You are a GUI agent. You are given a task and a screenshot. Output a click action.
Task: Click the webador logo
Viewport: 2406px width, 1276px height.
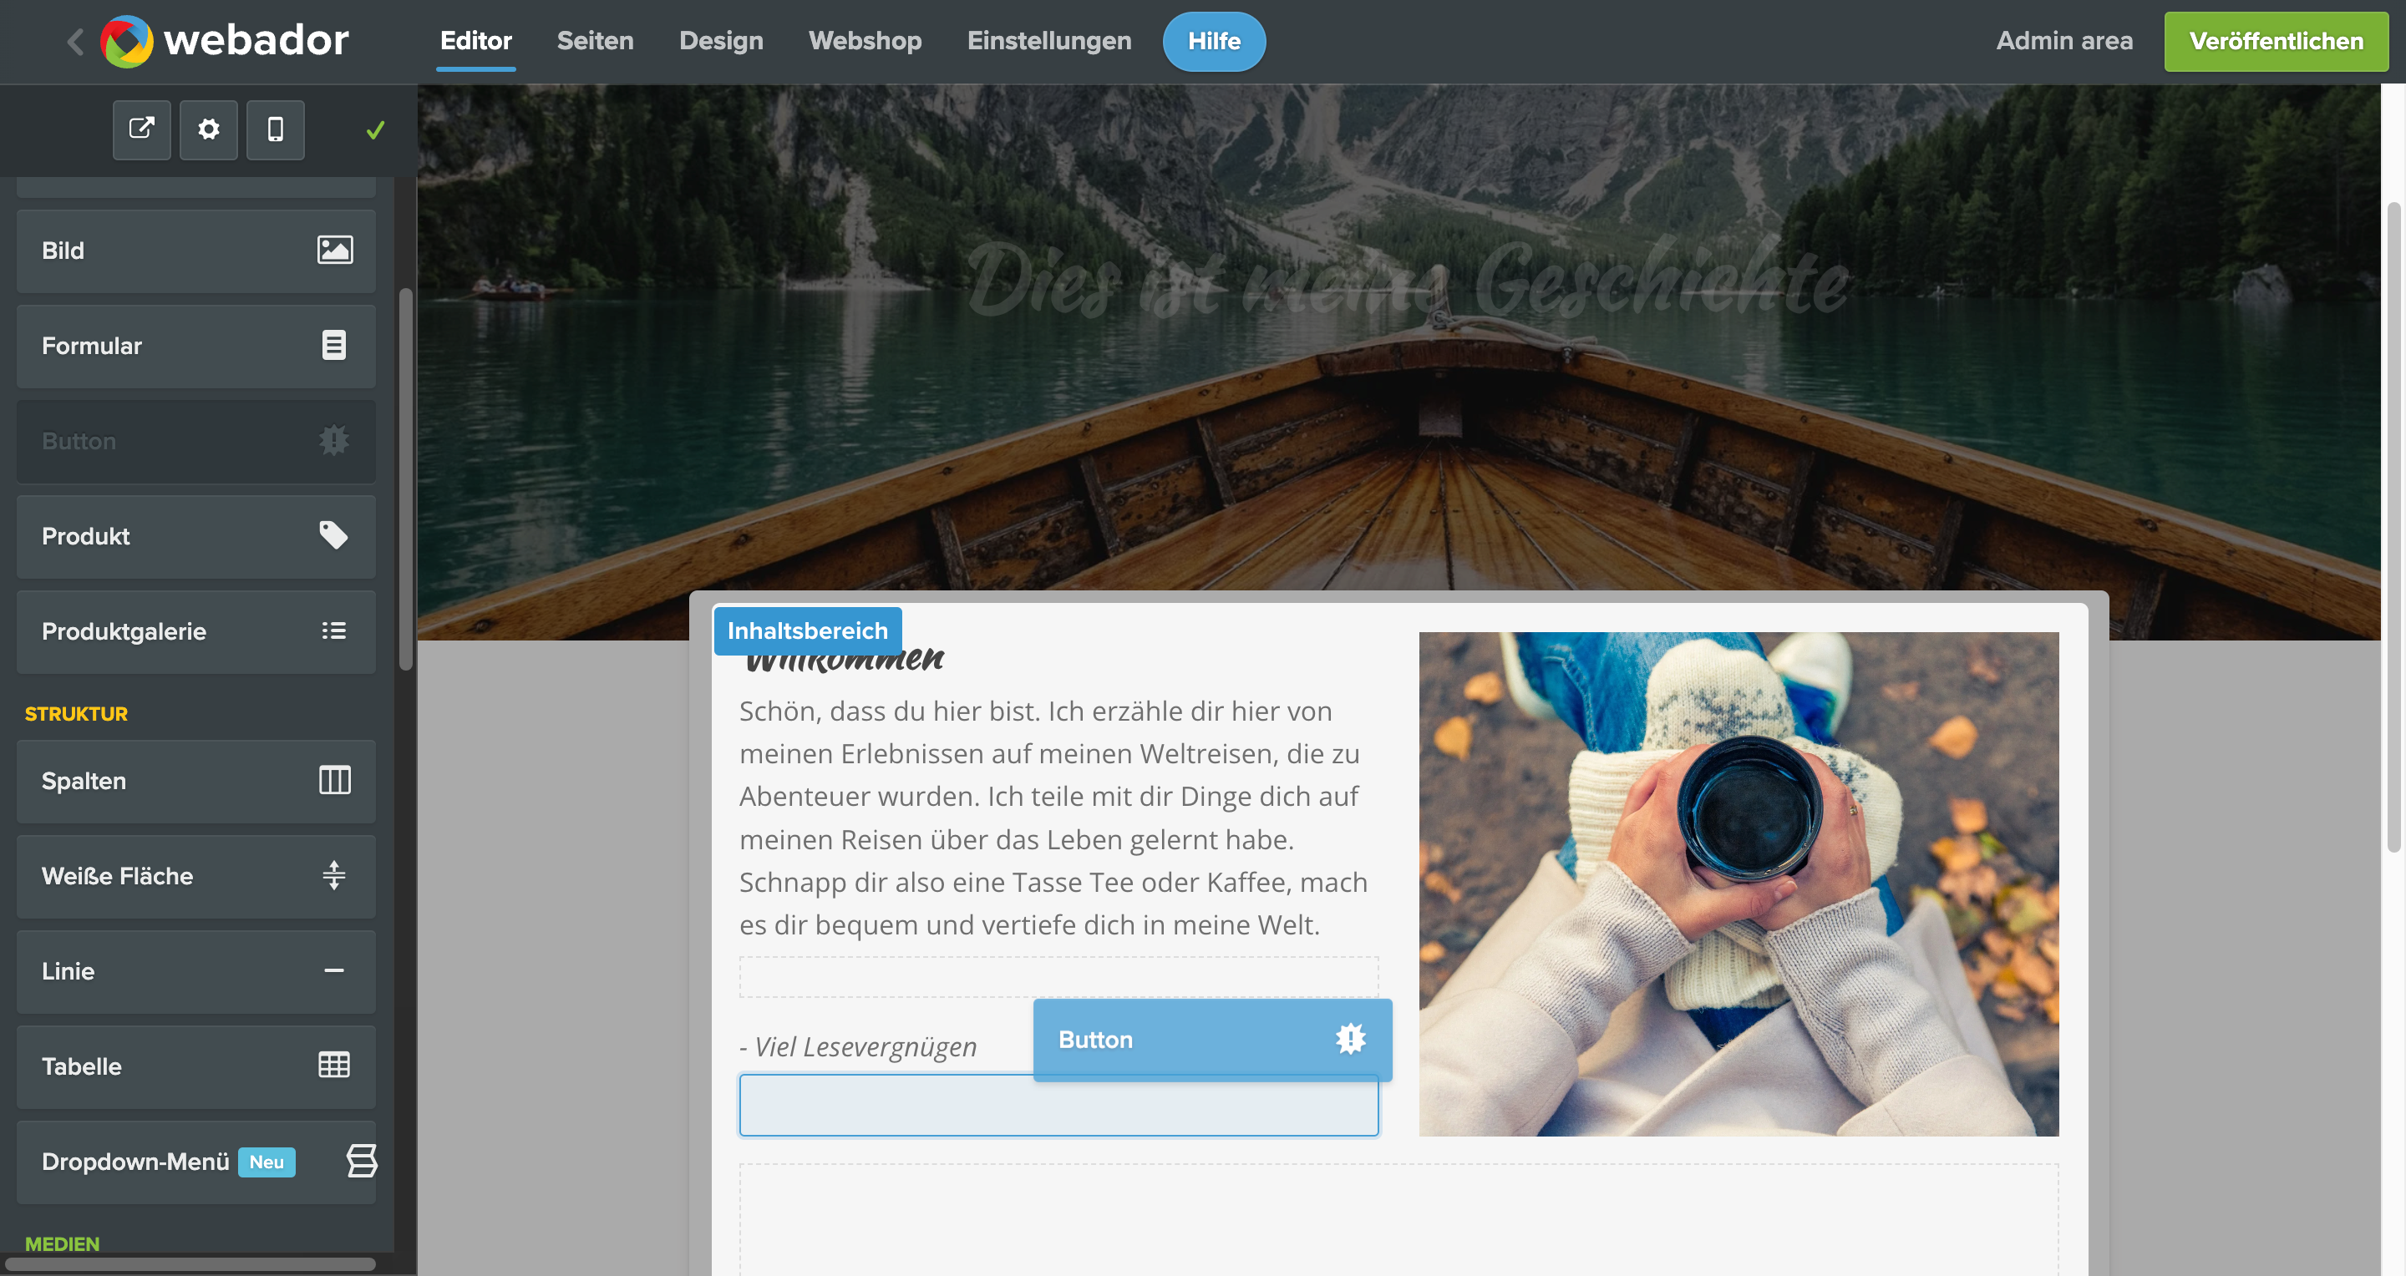click(x=224, y=41)
